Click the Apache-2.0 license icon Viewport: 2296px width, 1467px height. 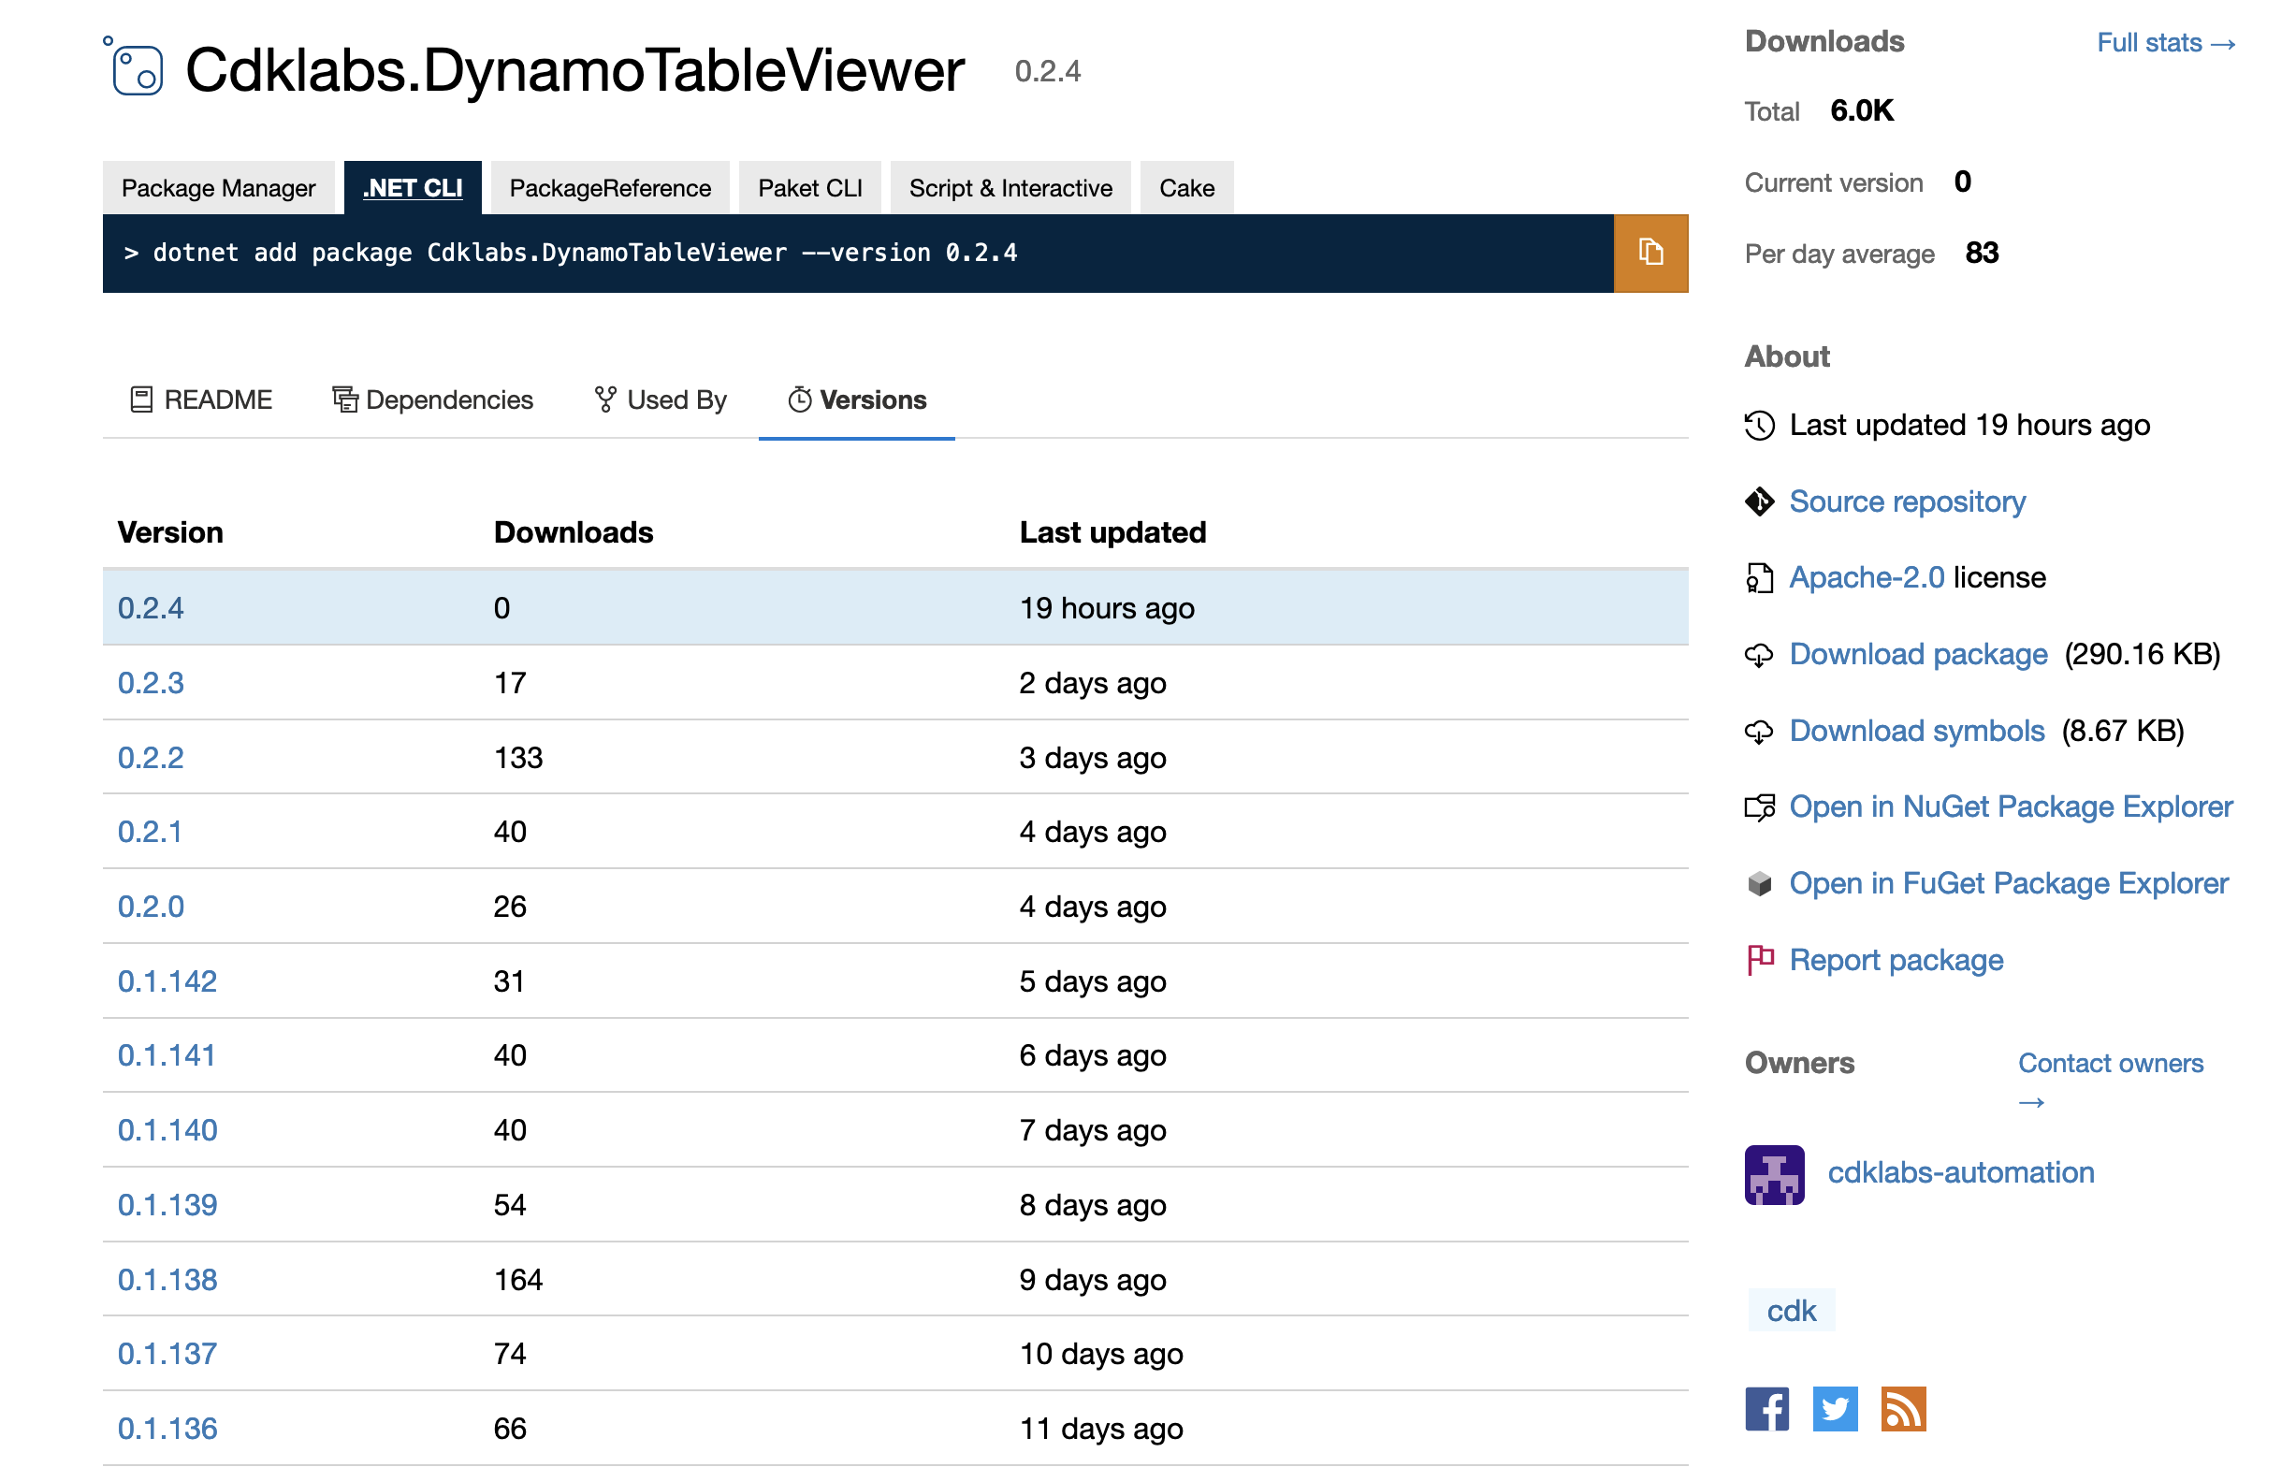(1759, 577)
